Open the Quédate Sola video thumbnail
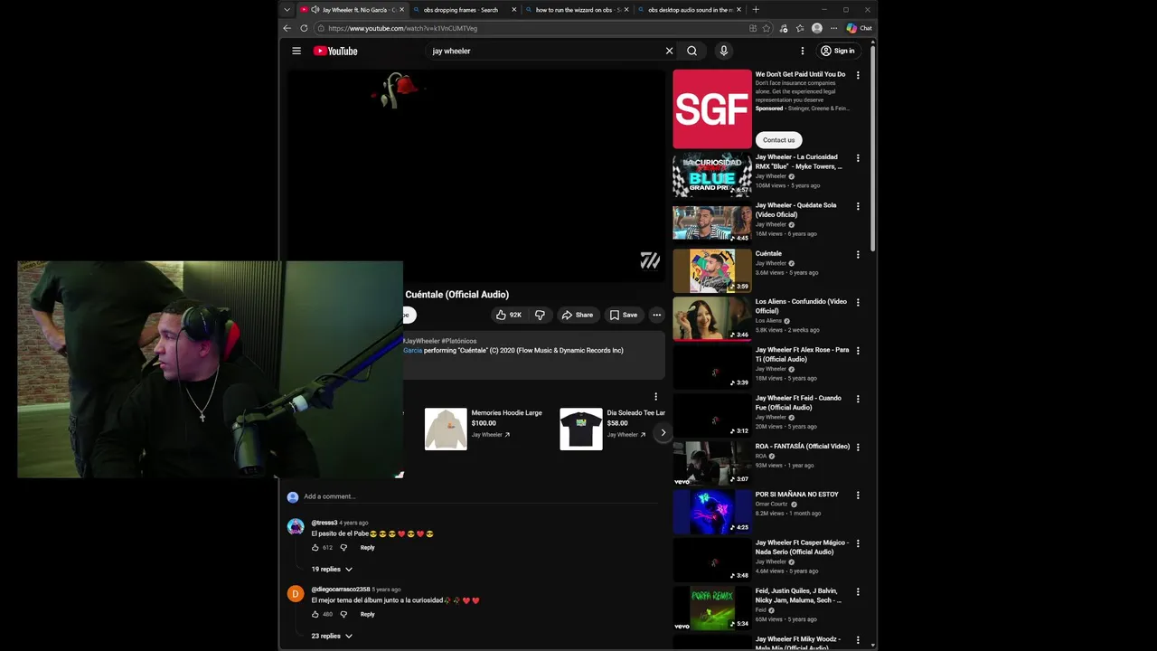 pyautogui.click(x=712, y=222)
